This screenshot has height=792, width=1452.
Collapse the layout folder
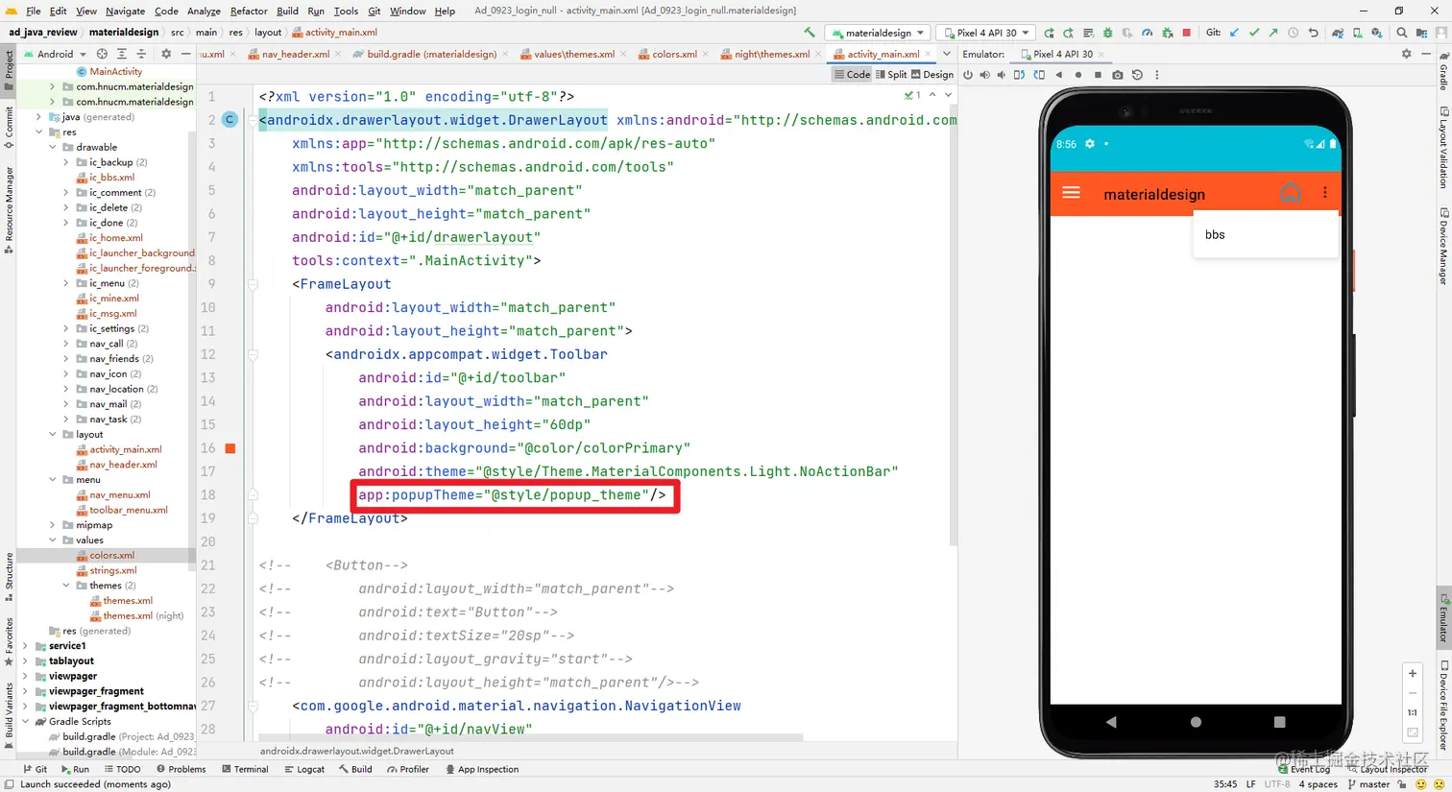pyautogui.click(x=53, y=434)
